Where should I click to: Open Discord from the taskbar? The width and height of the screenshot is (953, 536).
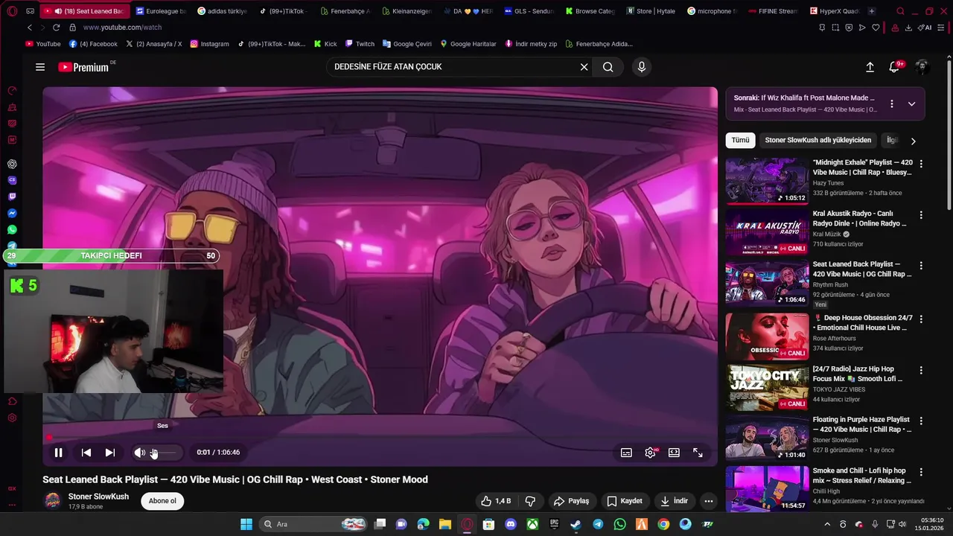[x=510, y=524]
